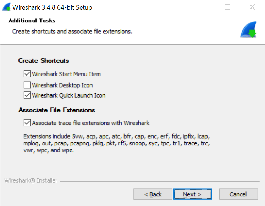Image resolution: width=265 pixels, height=206 pixels.
Task: Minimize the setup window
Action: click(x=203, y=7)
